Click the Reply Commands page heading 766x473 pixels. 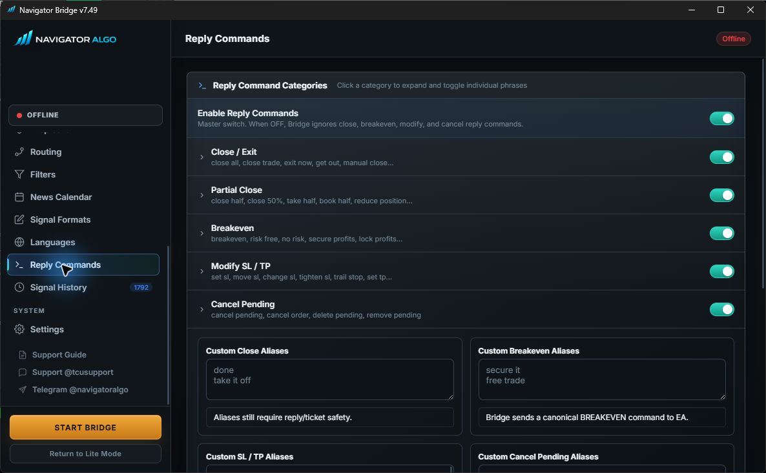[x=227, y=39]
